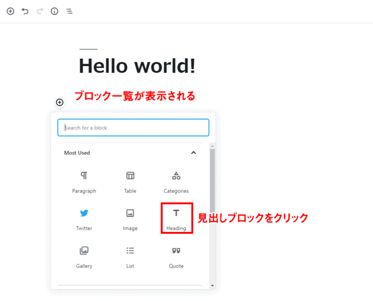Add a List block

coord(130,257)
